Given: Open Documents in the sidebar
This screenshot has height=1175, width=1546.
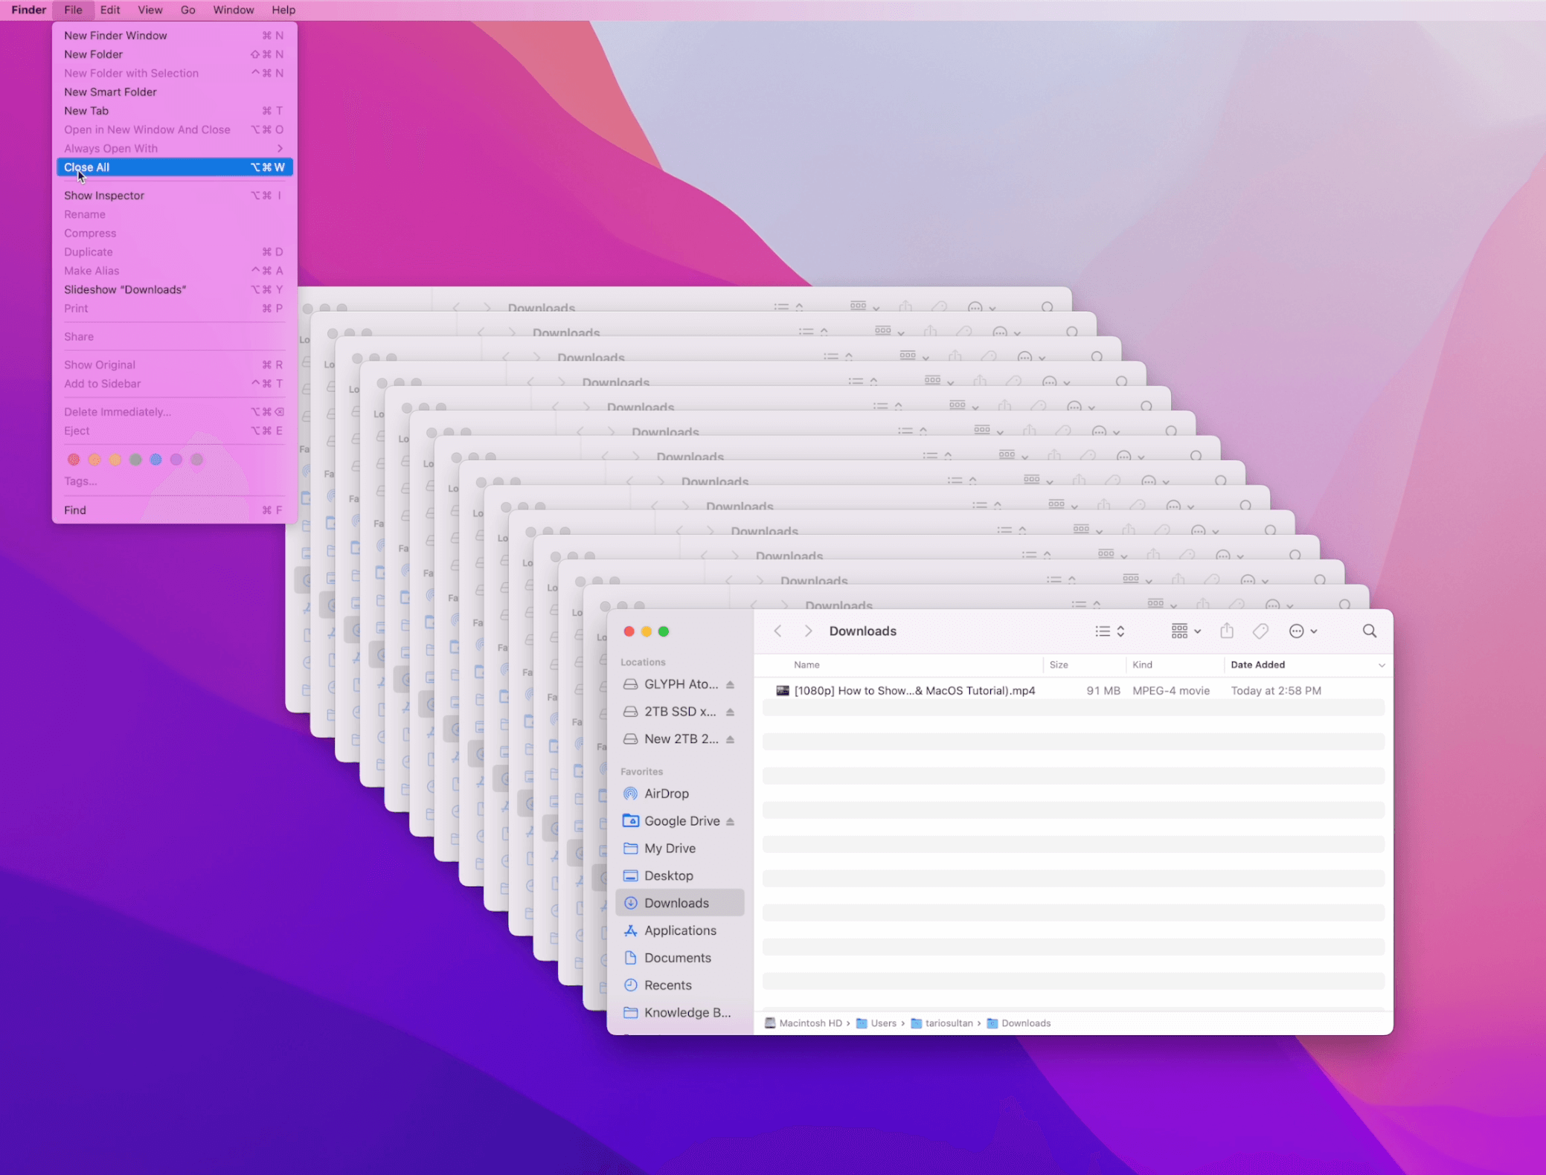Looking at the screenshot, I should click(x=679, y=958).
